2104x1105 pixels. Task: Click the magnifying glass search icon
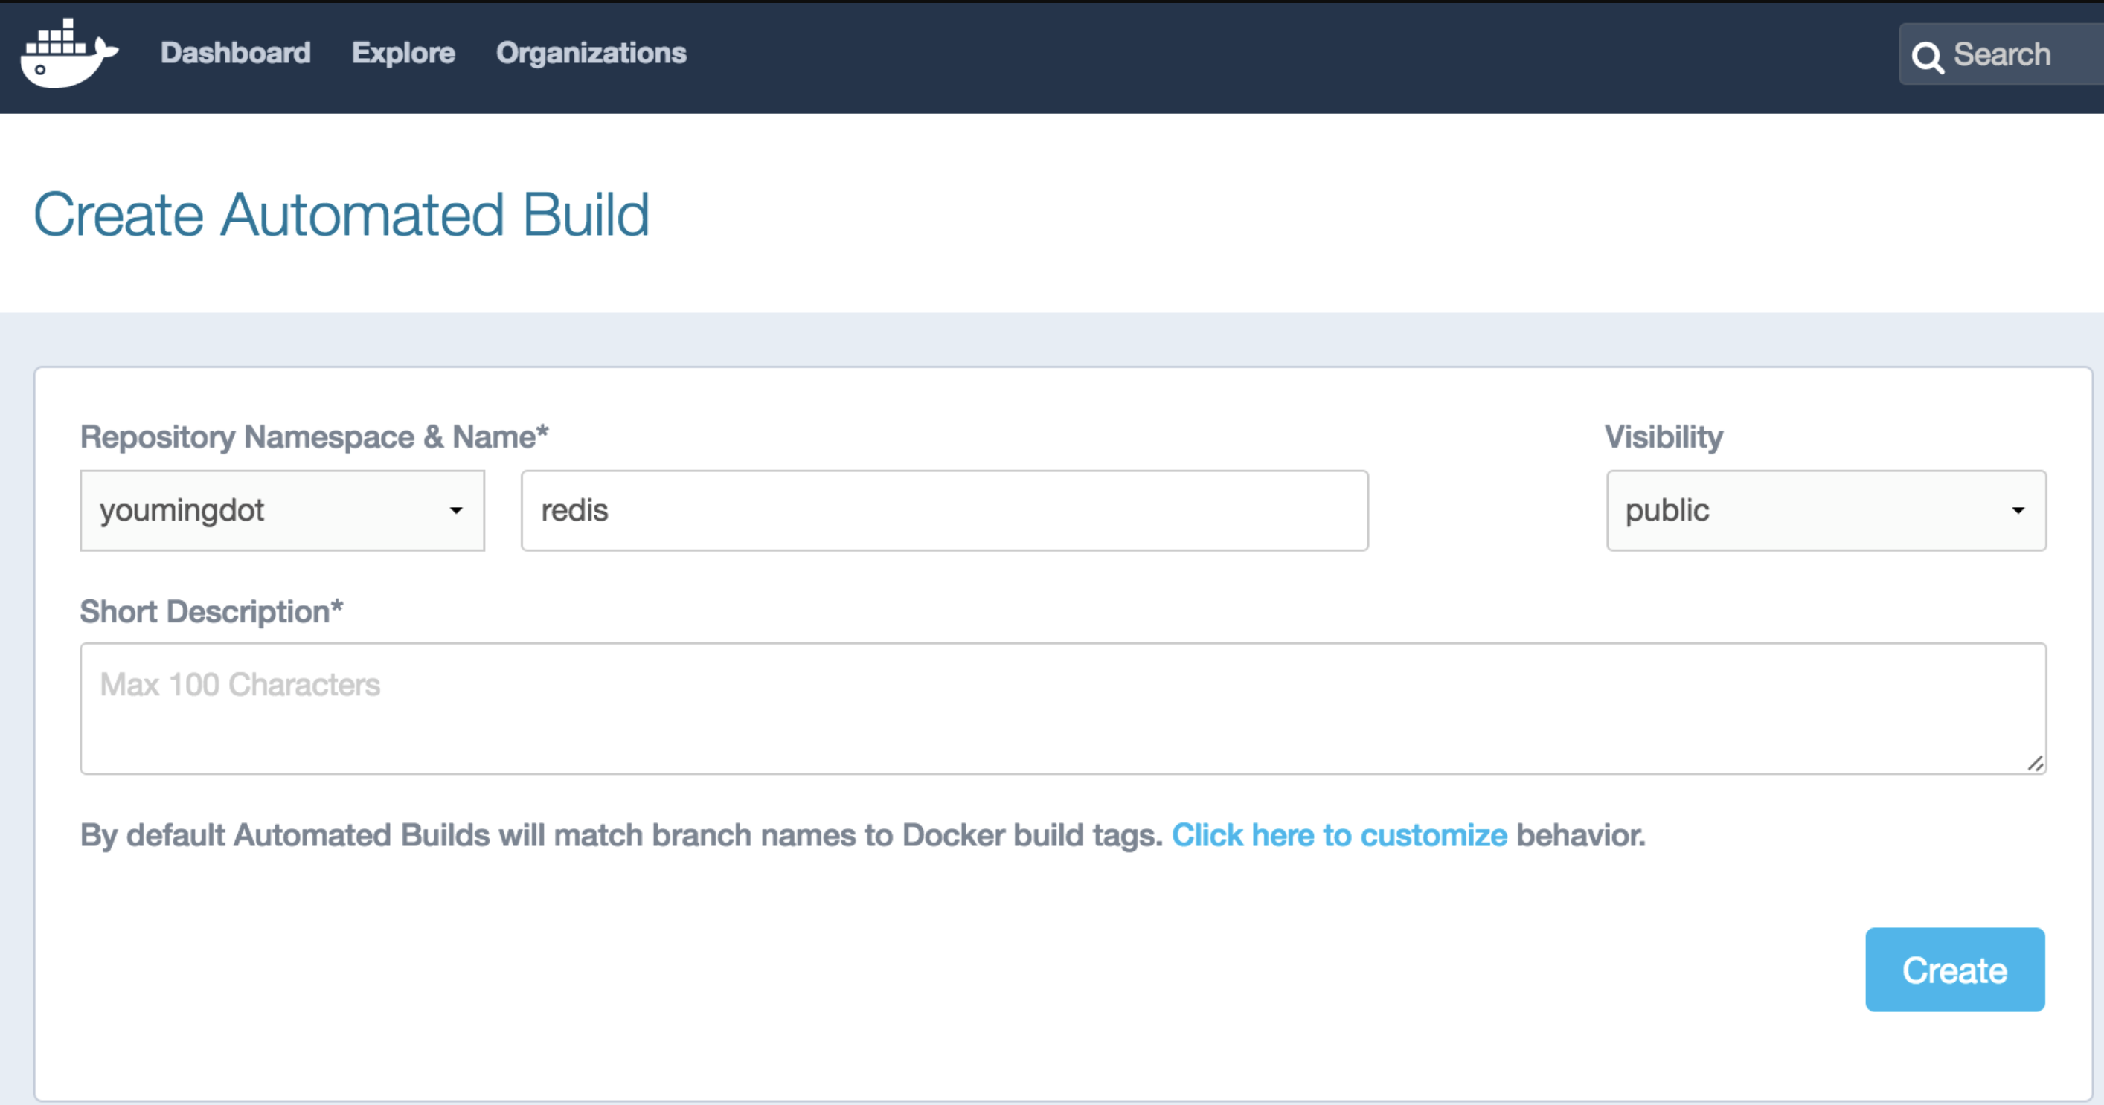coord(1927,57)
